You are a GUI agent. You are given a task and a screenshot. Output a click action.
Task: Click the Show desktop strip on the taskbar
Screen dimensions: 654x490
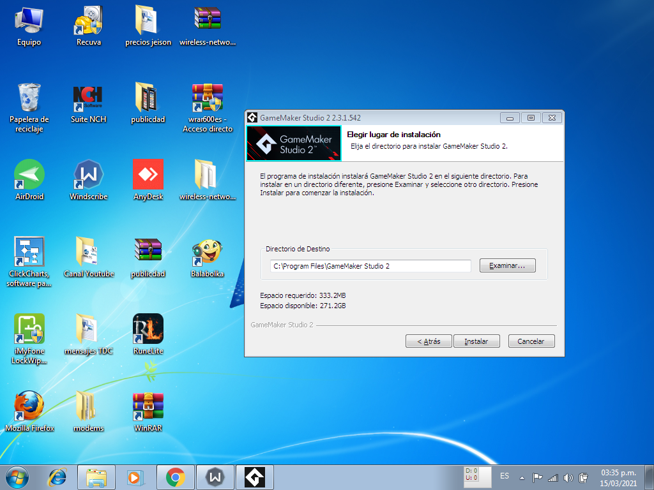pos(650,477)
